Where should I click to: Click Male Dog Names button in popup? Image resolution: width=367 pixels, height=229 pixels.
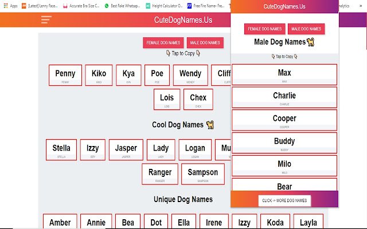coord(306,29)
